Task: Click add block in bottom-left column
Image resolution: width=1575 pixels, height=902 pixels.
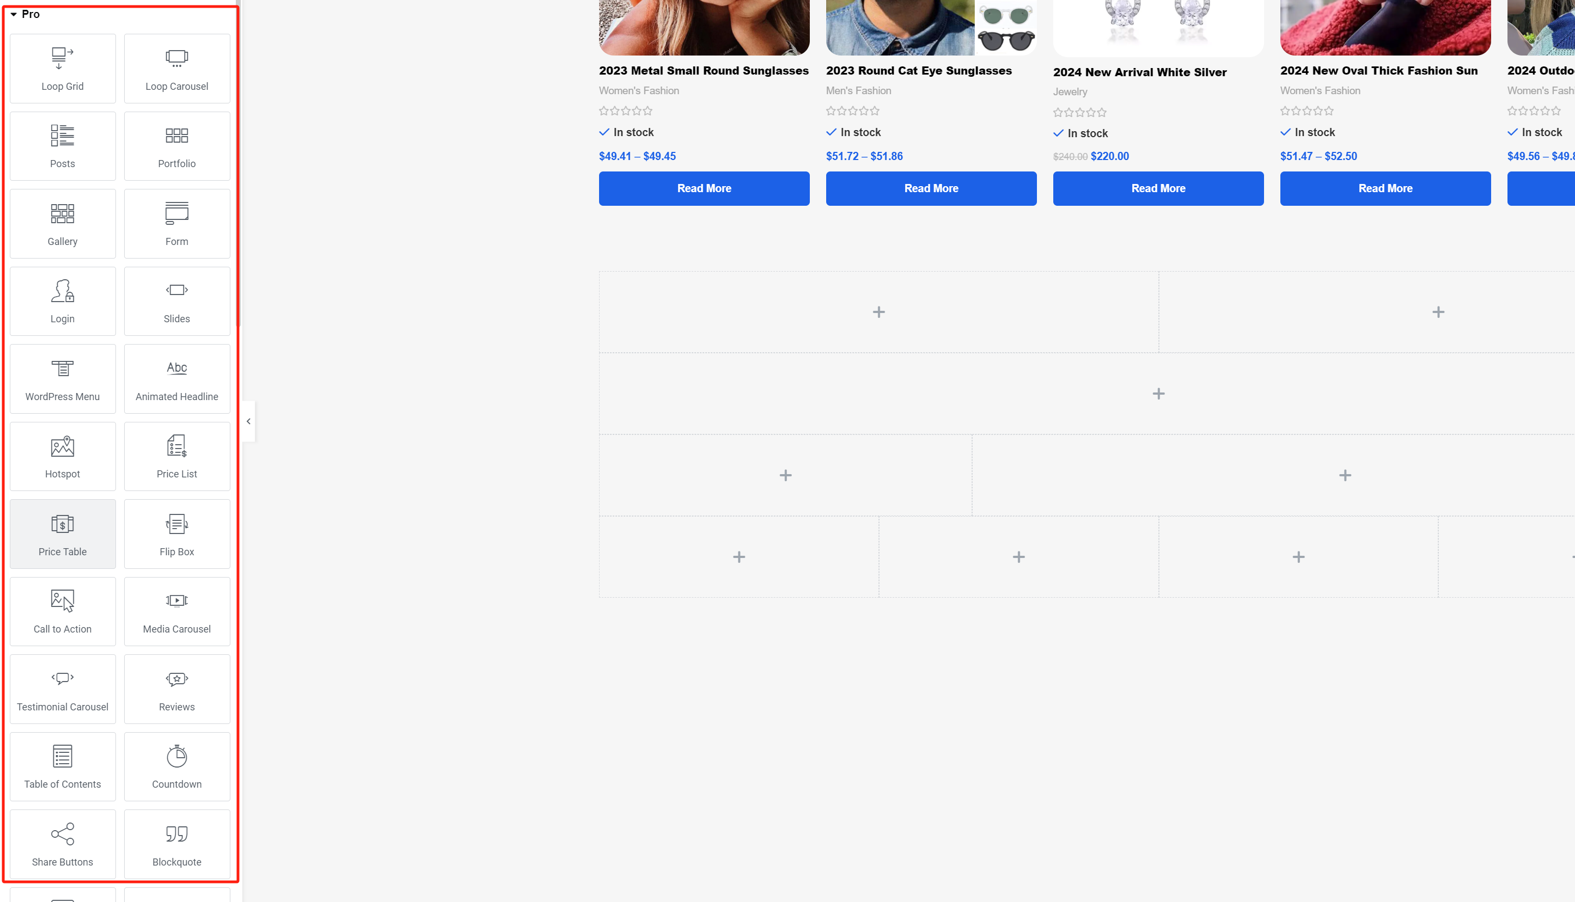Action: [739, 556]
